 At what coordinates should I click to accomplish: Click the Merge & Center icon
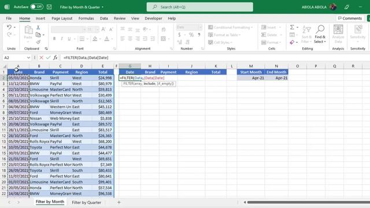tap(163, 39)
